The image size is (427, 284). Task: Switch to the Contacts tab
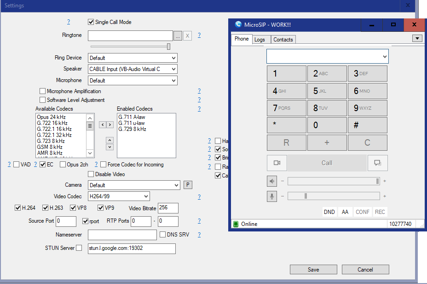pyautogui.click(x=283, y=40)
